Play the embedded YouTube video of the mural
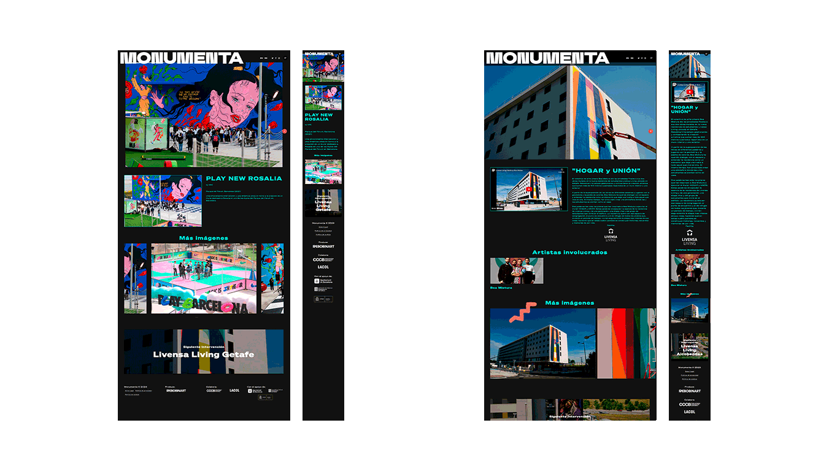This screenshot has width=829, height=466. (529, 189)
